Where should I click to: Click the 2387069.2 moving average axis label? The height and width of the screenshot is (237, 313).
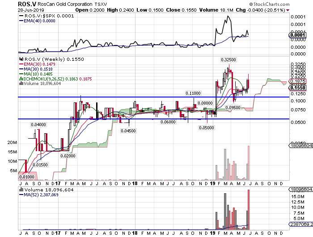[301, 224]
